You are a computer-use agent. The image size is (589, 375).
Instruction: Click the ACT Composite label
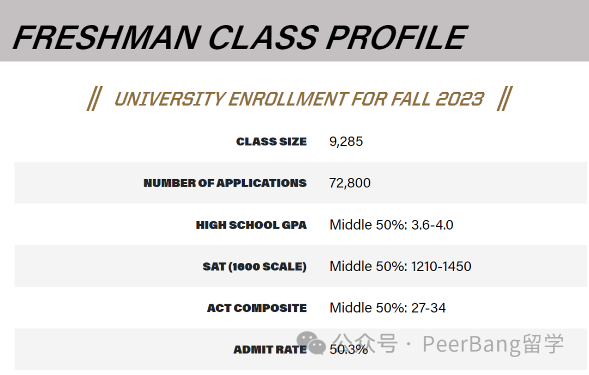pyautogui.click(x=257, y=308)
